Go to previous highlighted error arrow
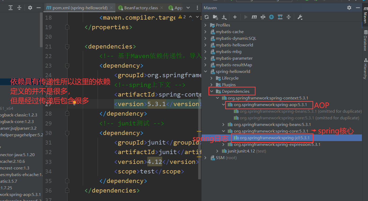This screenshot has width=368, height=201. [190, 17]
